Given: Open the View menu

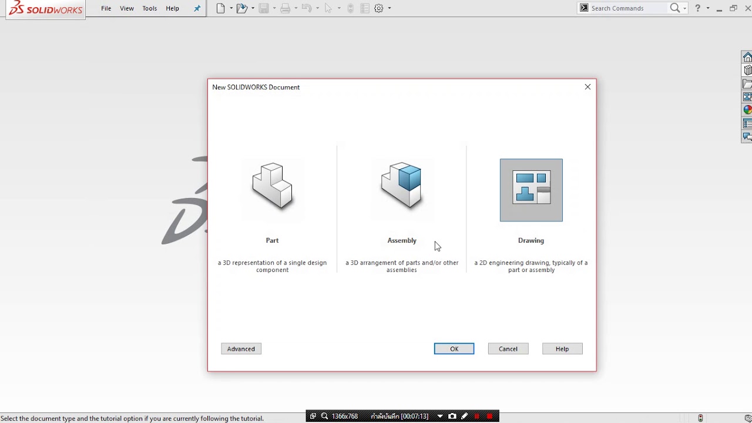Looking at the screenshot, I should [127, 8].
